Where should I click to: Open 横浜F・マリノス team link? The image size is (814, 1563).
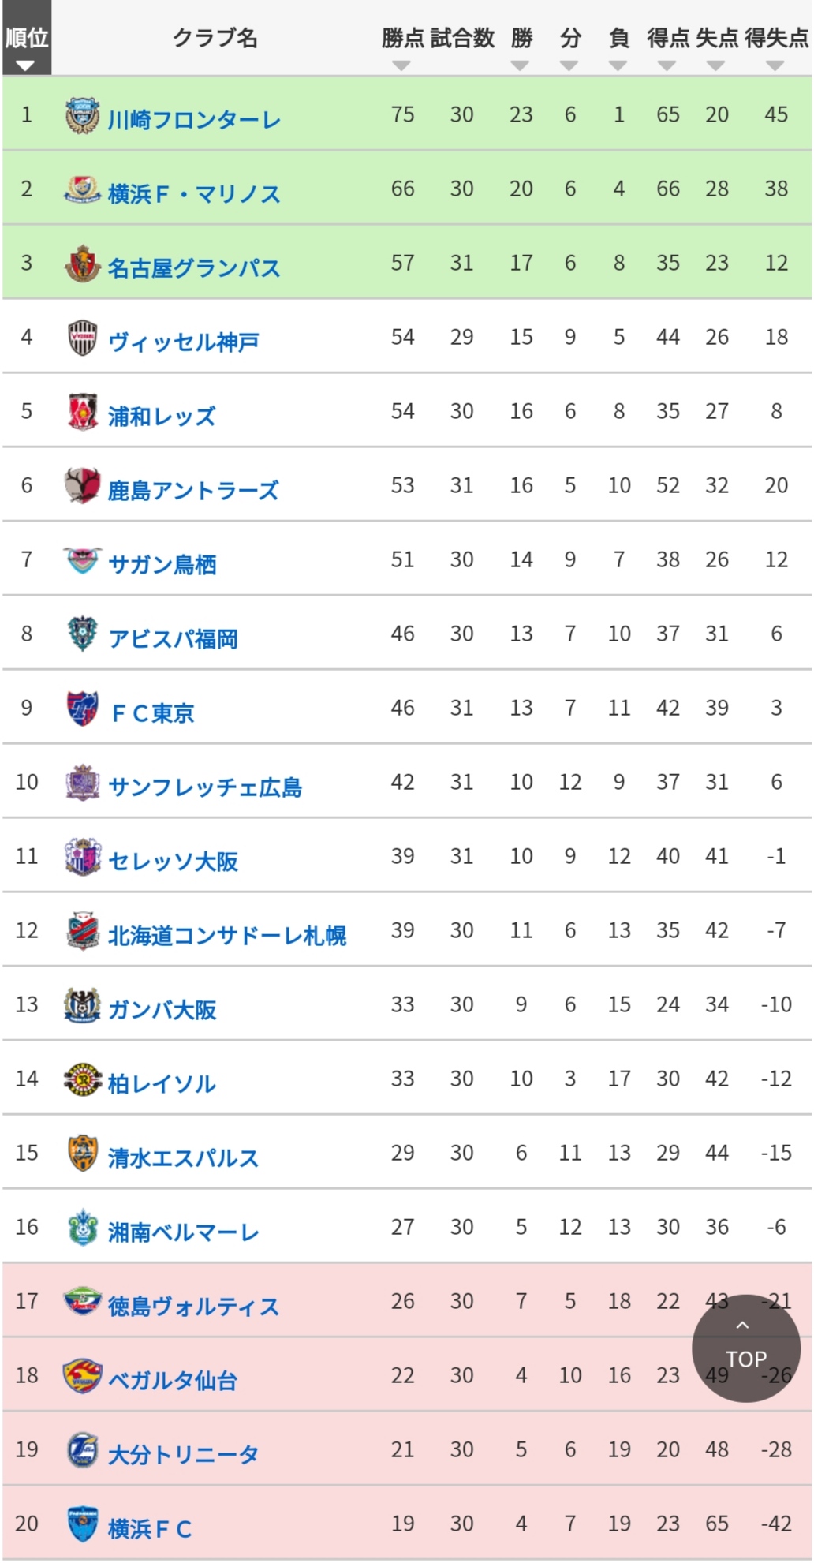(194, 194)
